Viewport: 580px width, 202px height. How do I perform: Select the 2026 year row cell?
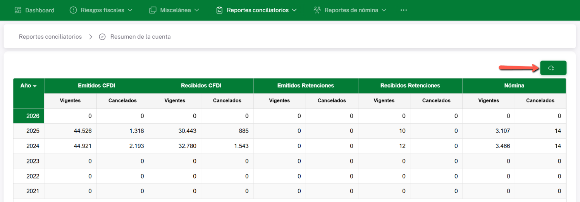pos(29,116)
